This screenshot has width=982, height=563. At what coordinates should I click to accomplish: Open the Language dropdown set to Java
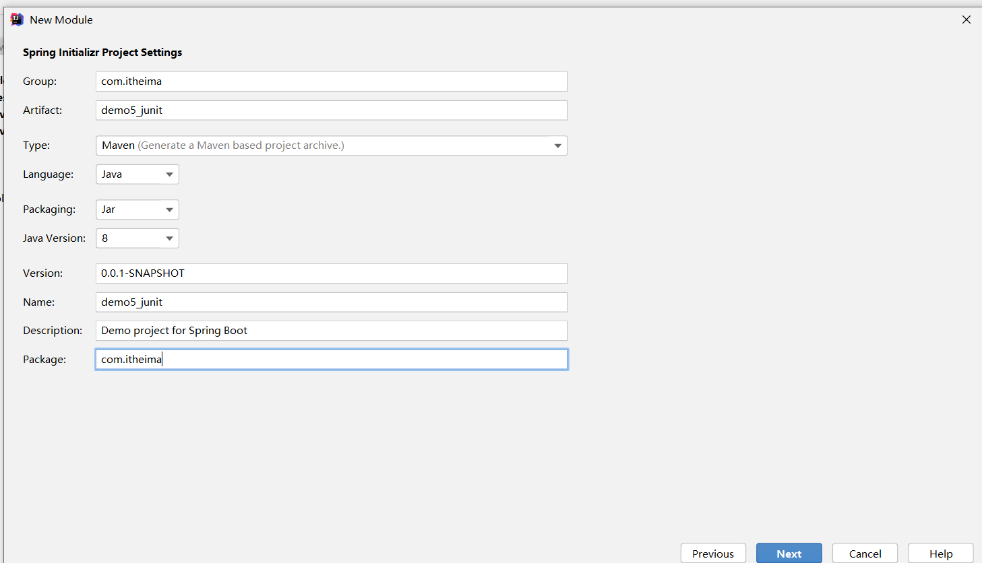(137, 174)
